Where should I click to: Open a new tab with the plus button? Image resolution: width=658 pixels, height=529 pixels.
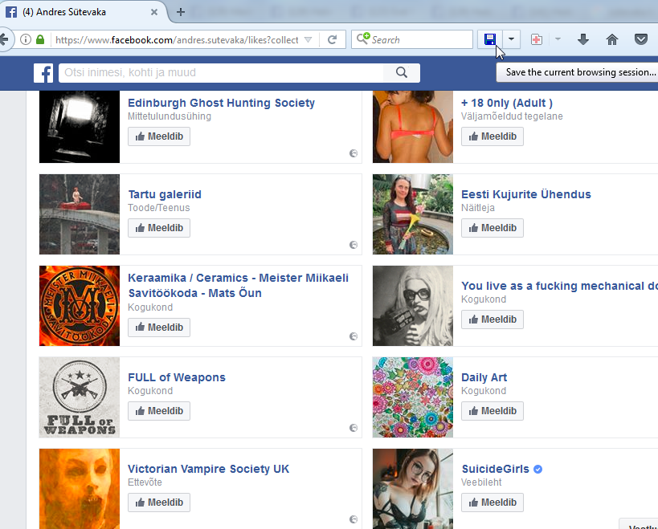(181, 12)
